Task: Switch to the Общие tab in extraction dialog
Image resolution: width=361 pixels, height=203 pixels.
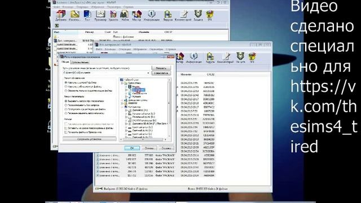Action: (65, 62)
